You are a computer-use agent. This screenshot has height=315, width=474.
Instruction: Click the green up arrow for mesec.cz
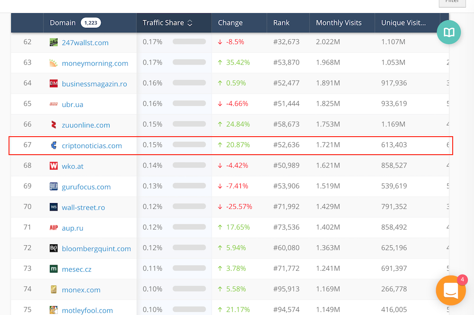coord(220,269)
